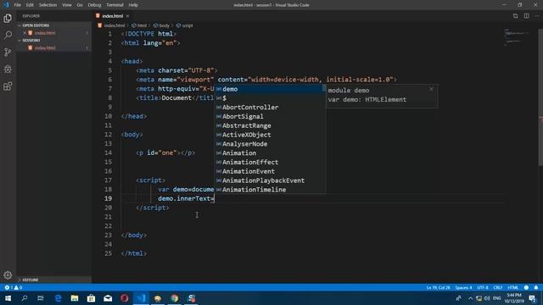Open the Search view in activity bar
Image resolution: width=543 pixels, height=305 pixels.
coord(8,35)
